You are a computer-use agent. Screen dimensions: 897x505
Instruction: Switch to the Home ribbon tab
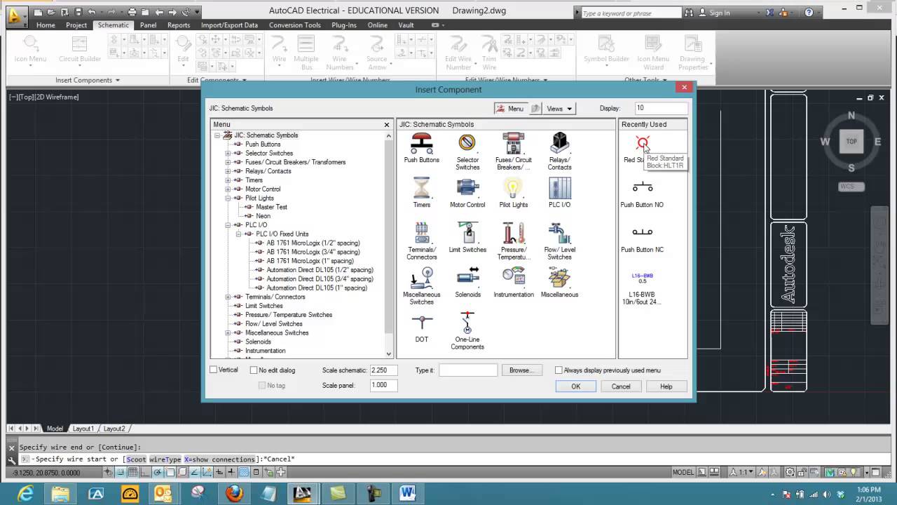tap(46, 25)
